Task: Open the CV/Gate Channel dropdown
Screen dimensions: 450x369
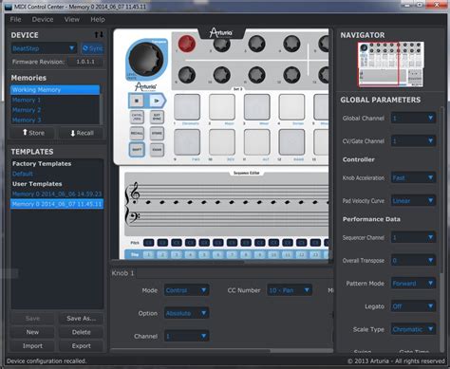Action: (x=413, y=140)
